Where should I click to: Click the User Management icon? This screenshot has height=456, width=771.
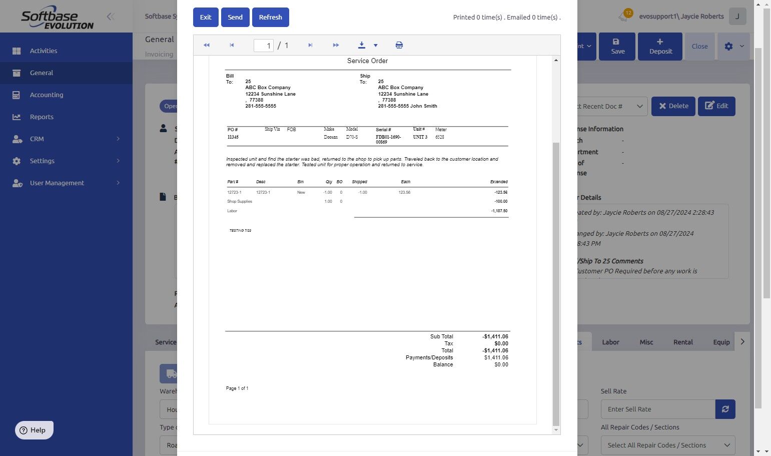(x=17, y=183)
